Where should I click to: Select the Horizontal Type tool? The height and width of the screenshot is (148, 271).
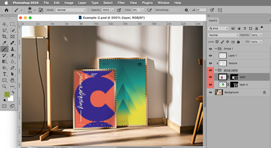click(x=4, y=74)
